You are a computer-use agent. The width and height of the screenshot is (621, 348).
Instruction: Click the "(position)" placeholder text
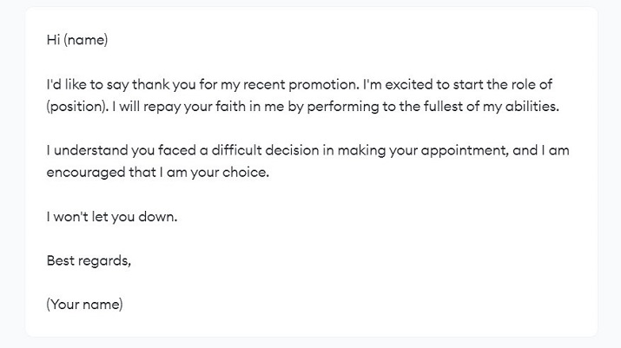(78, 106)
